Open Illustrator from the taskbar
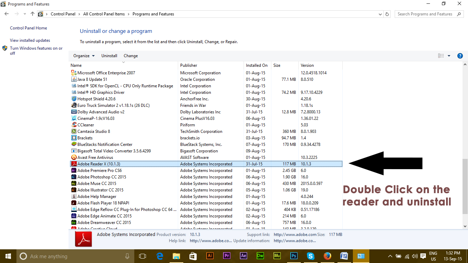This screenshot has height=263, width=468. point(210,256)
